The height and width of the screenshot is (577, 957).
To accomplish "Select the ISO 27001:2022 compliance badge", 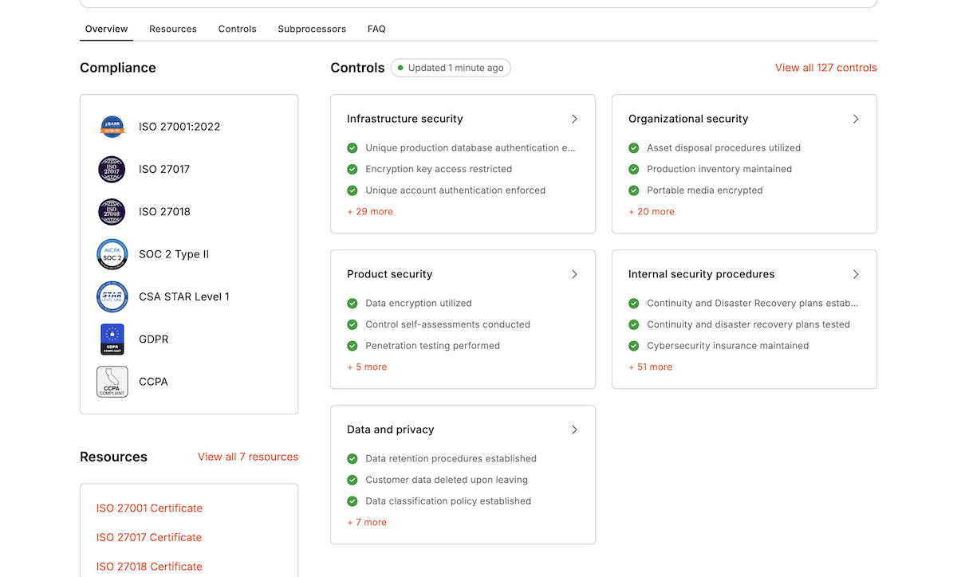I will [112, 126].
